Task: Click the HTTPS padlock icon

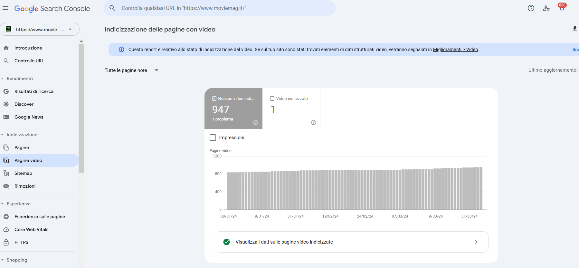Action: [x=6, y=242]
